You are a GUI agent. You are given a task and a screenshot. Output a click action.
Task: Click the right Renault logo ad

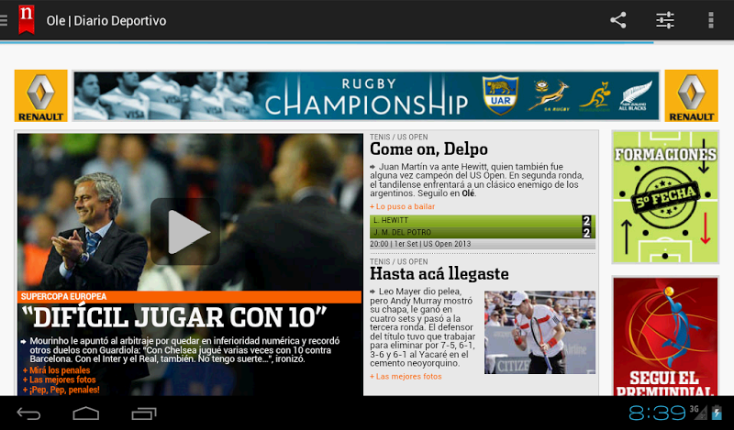click(692, 96)
